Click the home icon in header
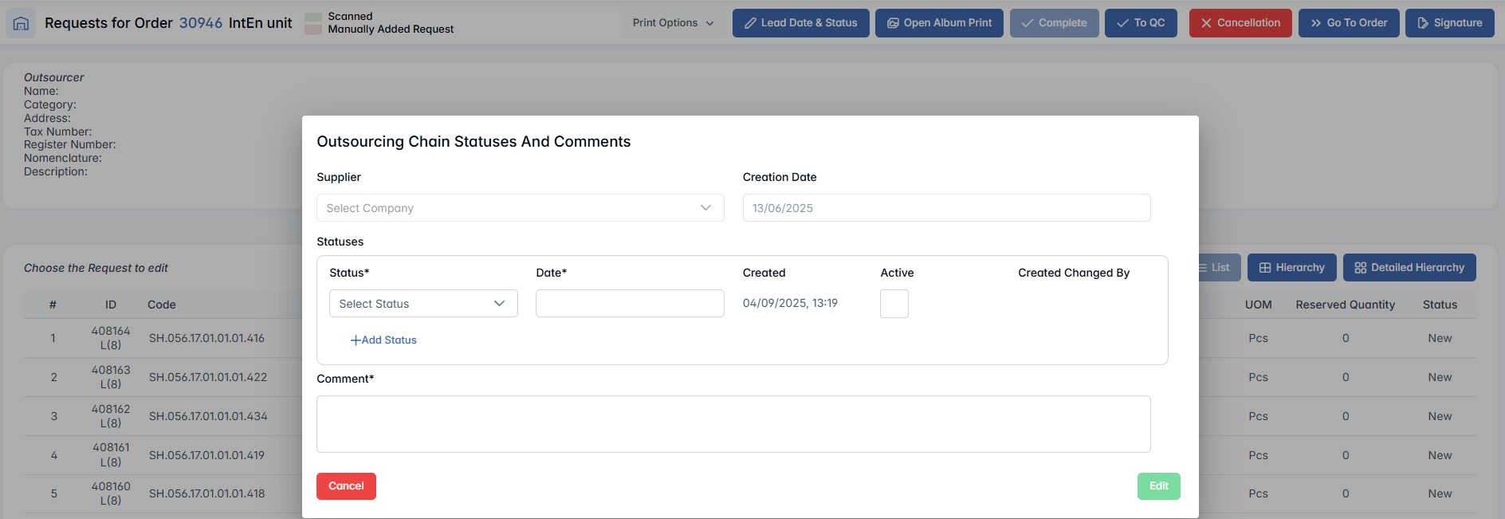Screen dimensions: 1505x519 (21, 23)
